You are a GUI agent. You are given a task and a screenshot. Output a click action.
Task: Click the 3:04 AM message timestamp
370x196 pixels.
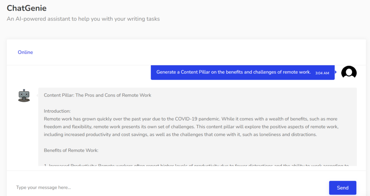click(x=322, y=73)
